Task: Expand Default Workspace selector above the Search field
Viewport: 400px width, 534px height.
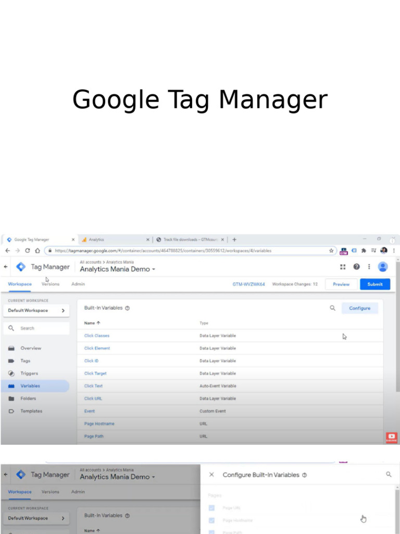Action: click(x=36, y=310)
